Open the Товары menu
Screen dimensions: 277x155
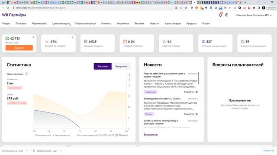tap(6, 23)
